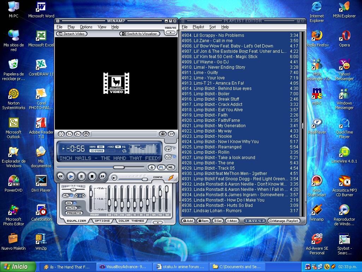Click Sel button in Playlist Editor
The width and height of the screenshot is (362, 272).
[218, 221]
